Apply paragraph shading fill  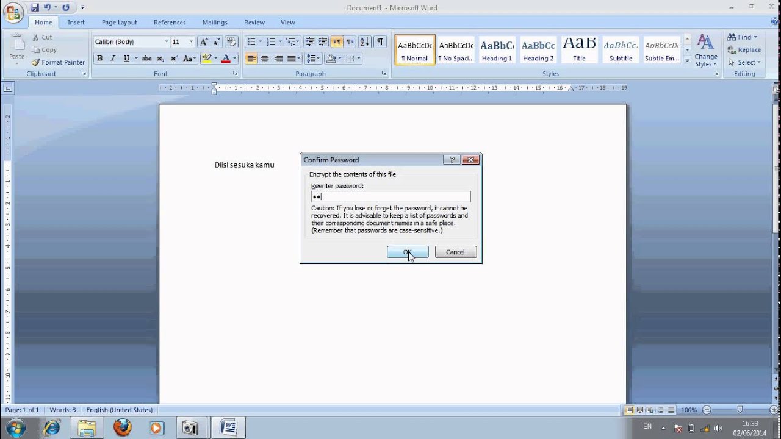point(331,59)
